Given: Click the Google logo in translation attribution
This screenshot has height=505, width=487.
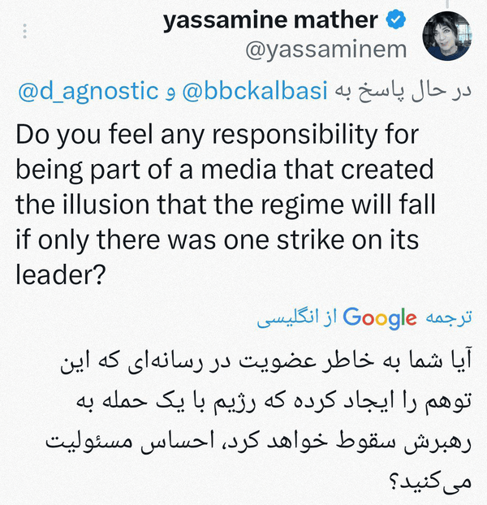Looking at the screenshot, I should 380,317.
